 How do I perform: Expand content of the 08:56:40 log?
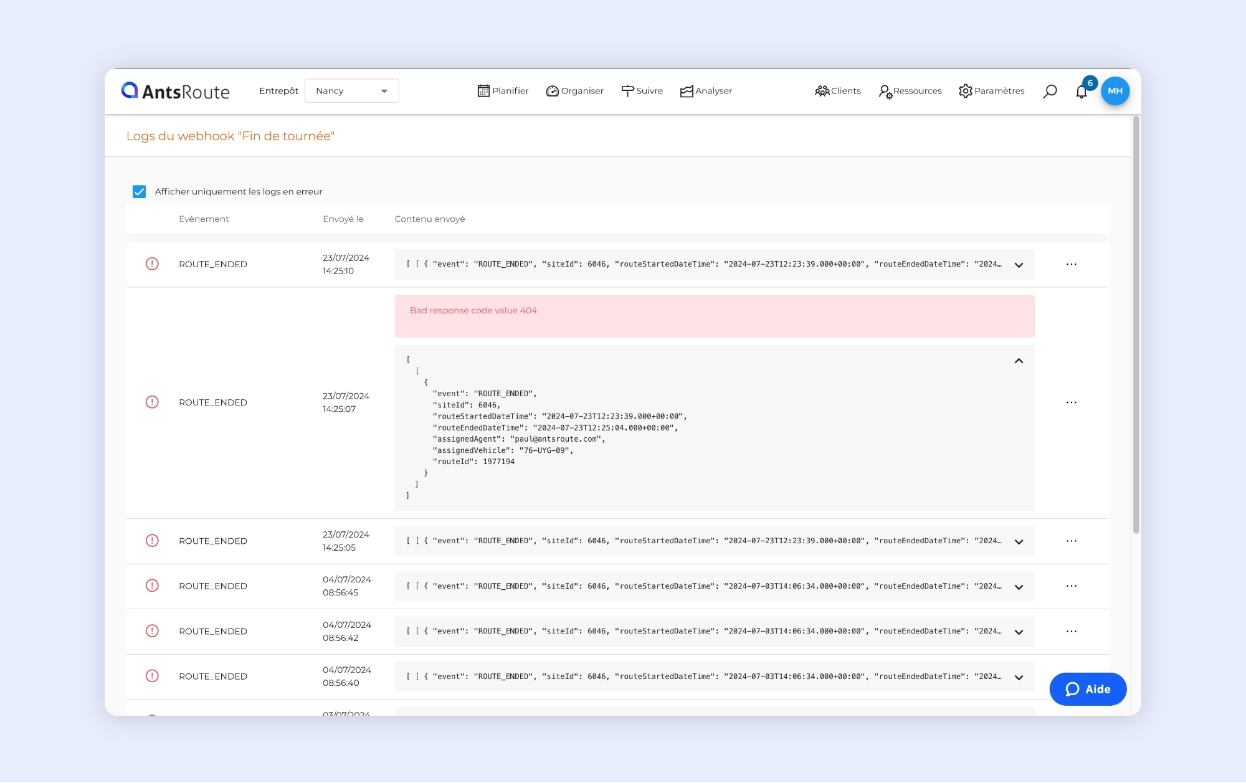click(x=1019, y=677)
